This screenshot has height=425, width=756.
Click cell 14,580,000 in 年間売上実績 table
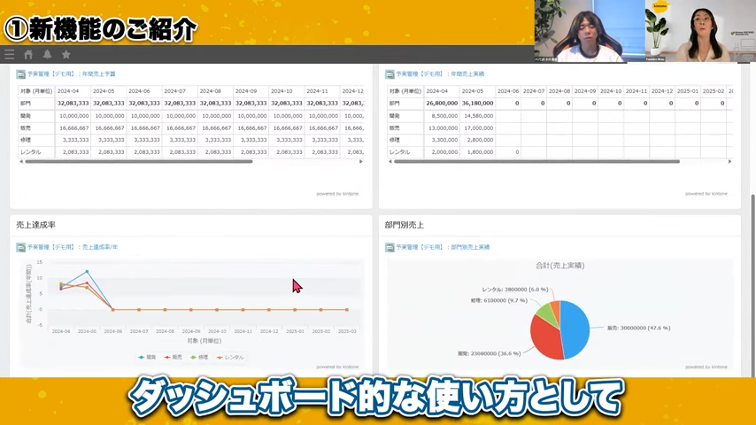[477, 116]
